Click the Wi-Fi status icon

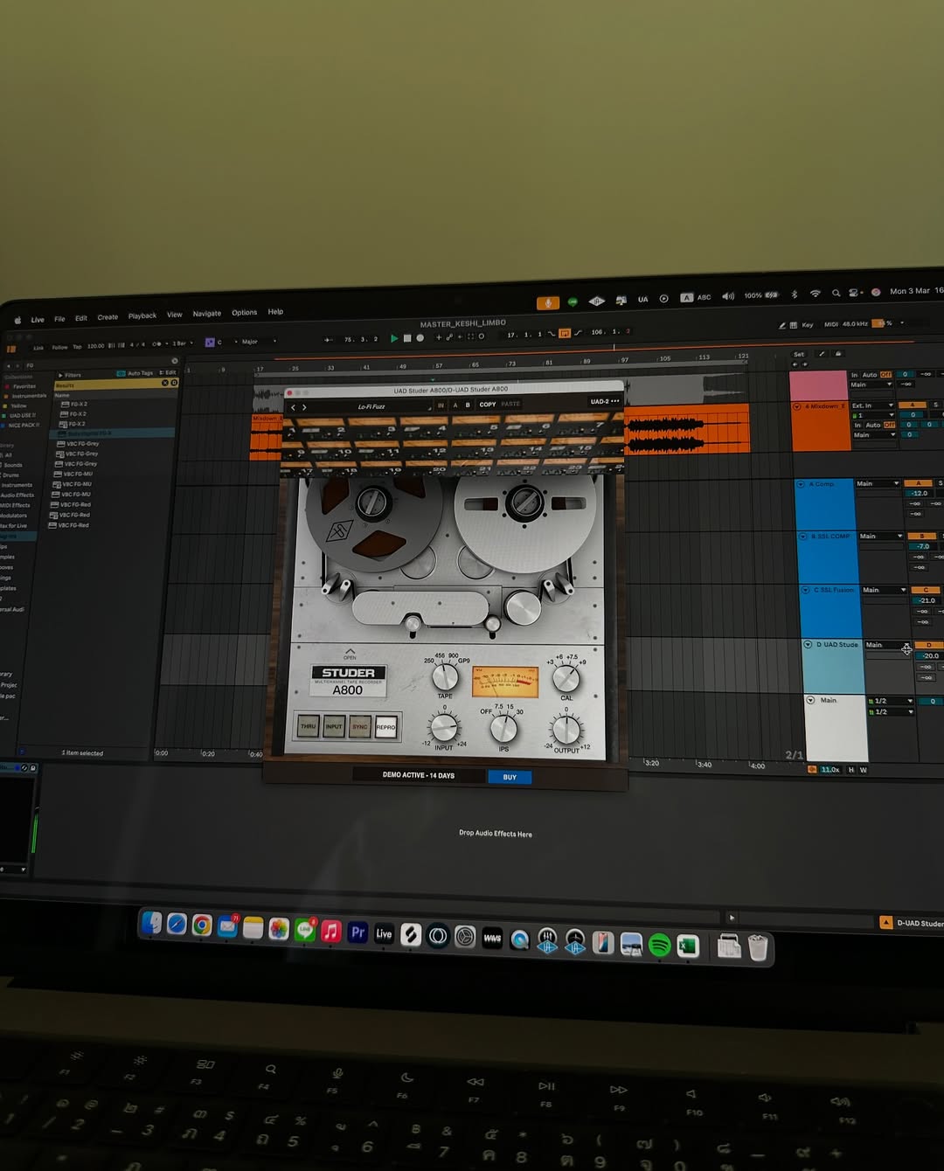(815, 294)
